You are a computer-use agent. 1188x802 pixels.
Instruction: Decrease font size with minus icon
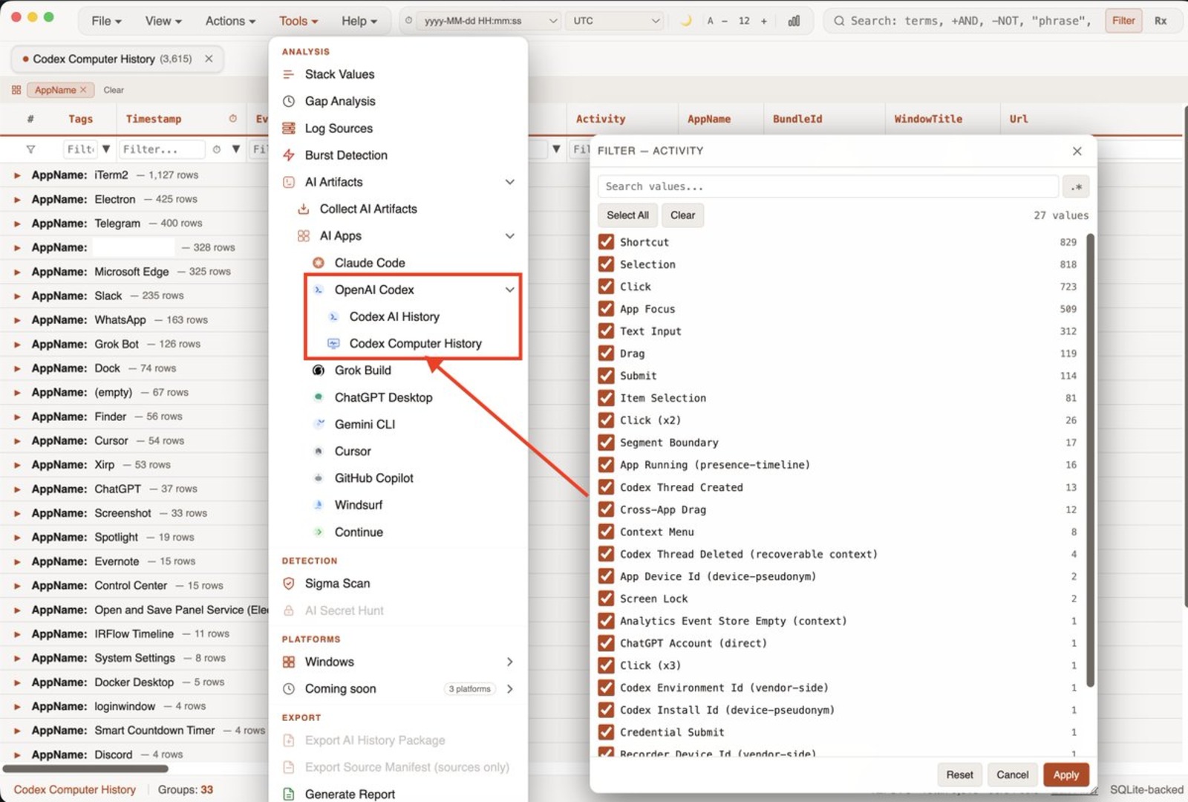725,21
